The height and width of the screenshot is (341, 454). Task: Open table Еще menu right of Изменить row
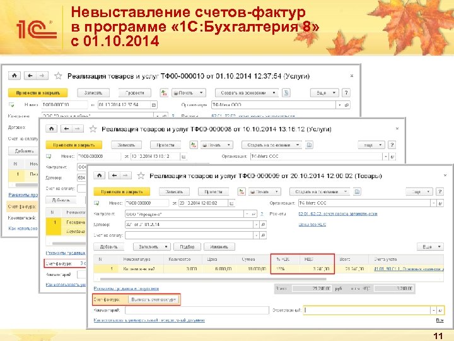click(x=430, y=247)
